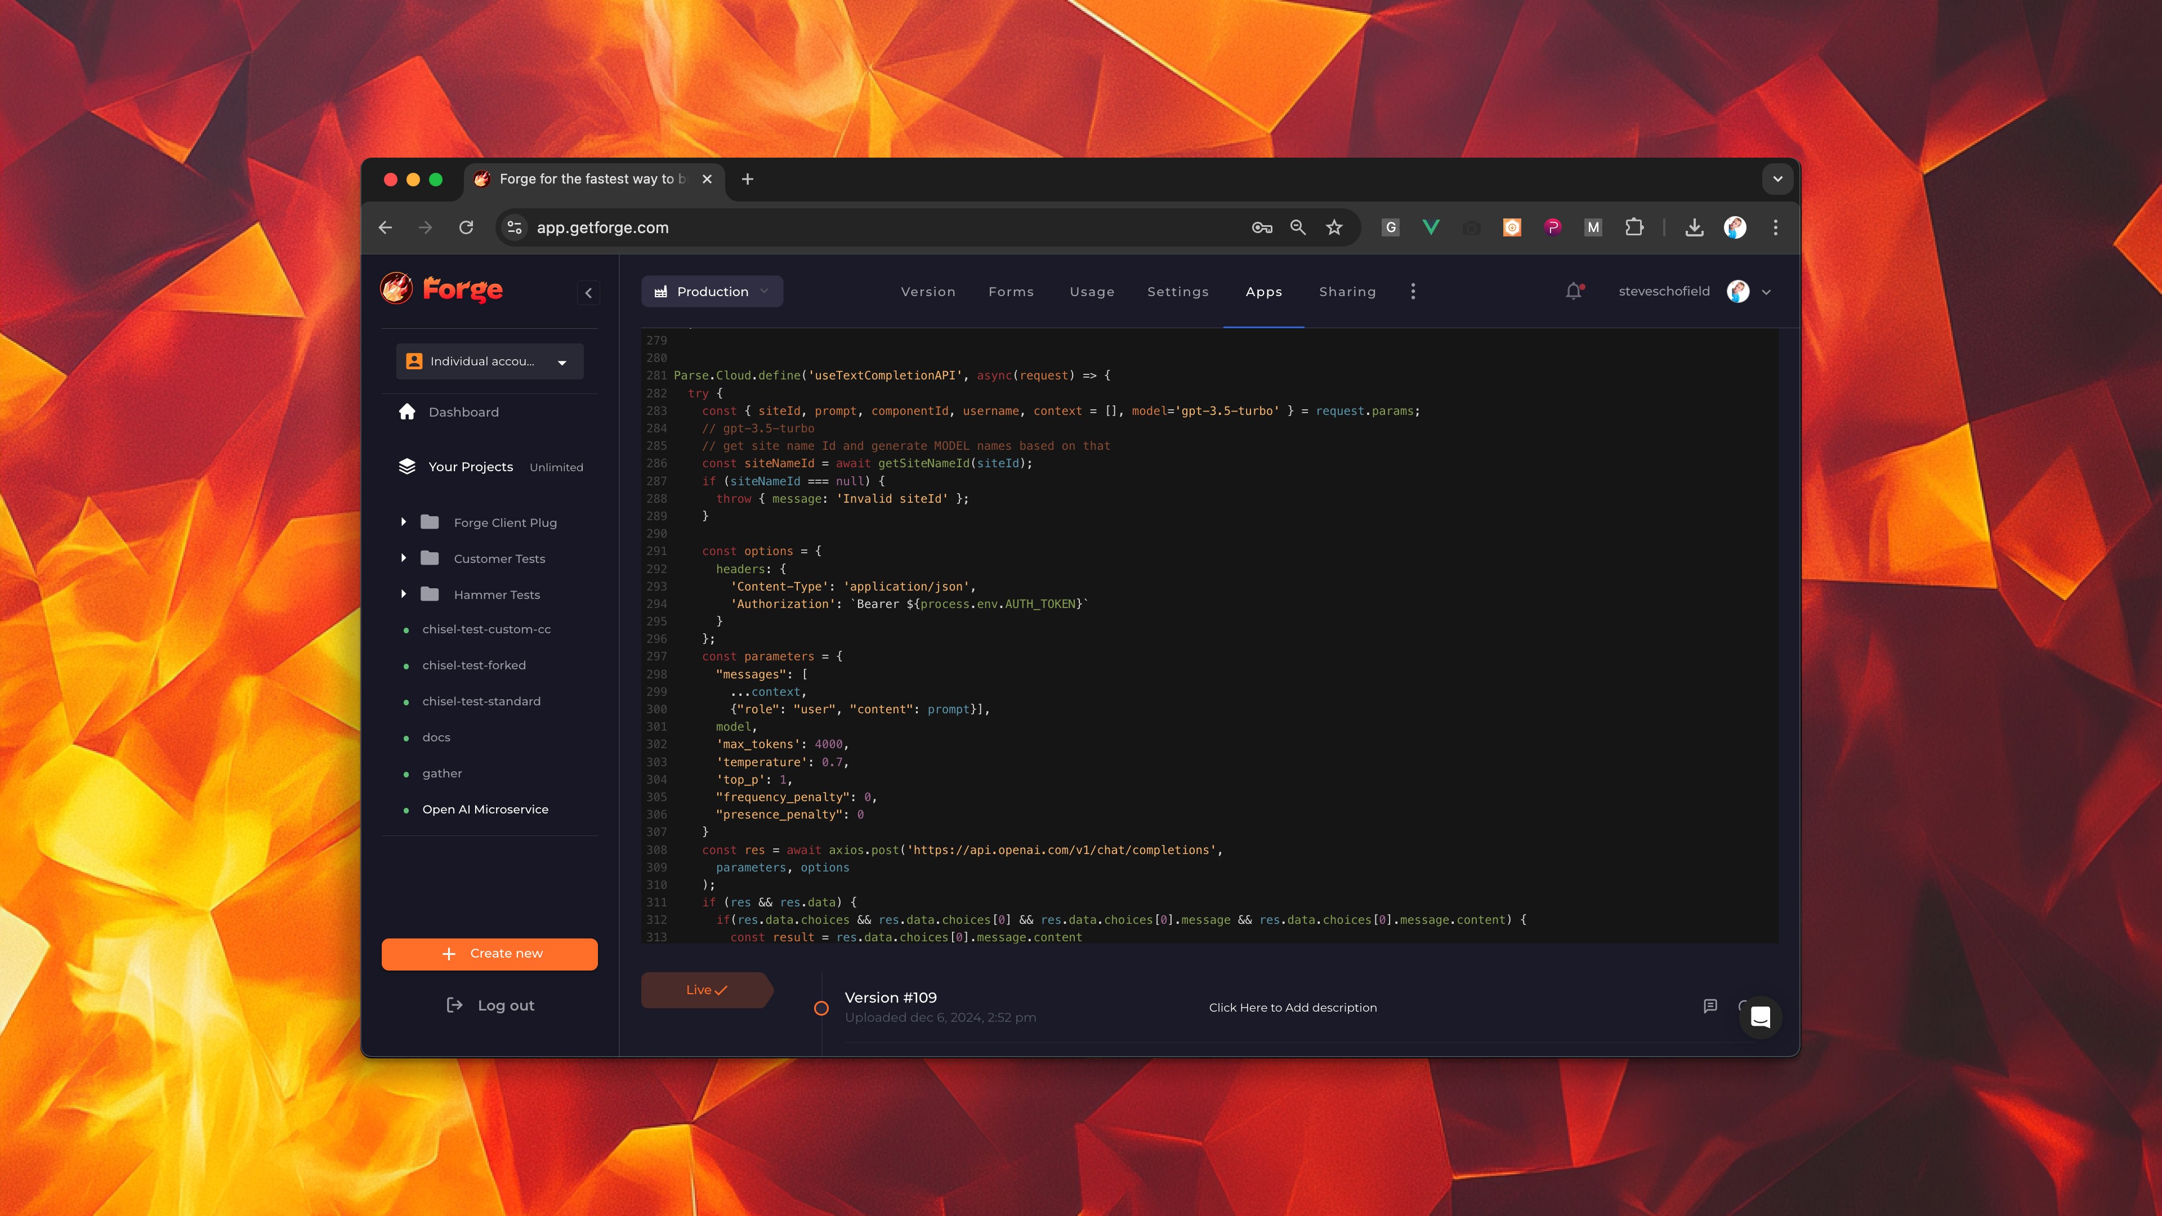
Task: Open the Usage tab
Action: 1092,291
